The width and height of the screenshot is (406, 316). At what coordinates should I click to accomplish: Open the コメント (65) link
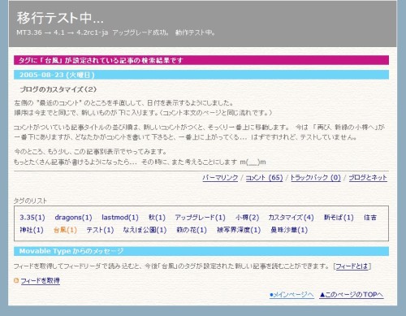click(264, 178)
